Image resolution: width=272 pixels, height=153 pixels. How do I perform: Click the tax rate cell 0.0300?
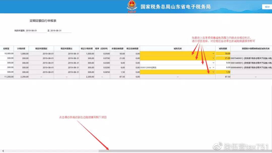point(102,63)
